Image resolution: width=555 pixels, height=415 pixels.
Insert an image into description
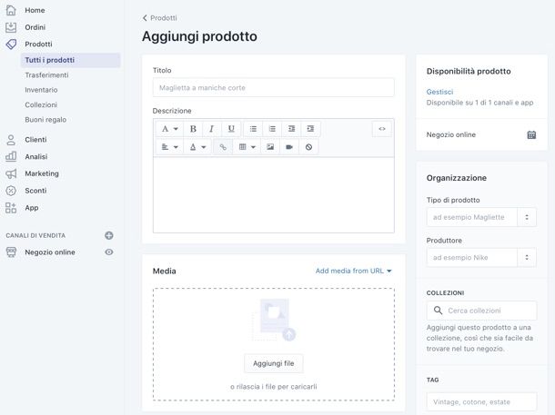[x=270, y=147]
